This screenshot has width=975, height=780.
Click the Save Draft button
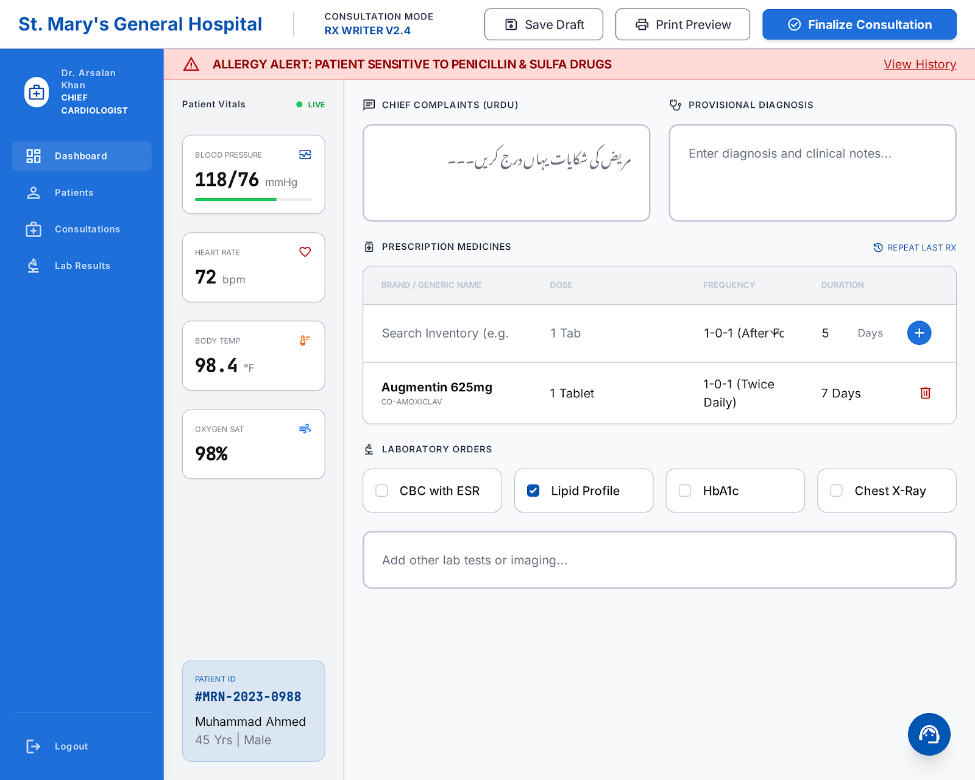click(x=544, y=24)
